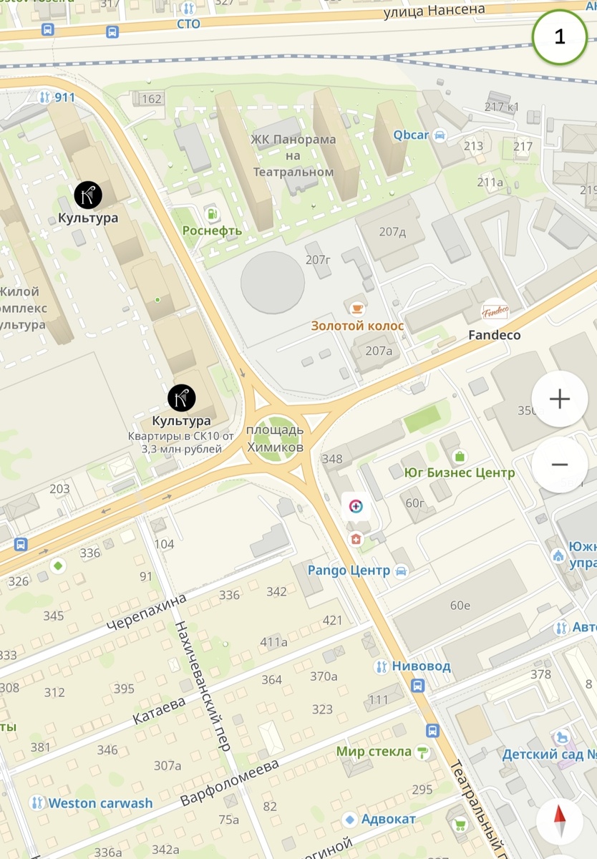Select the Юг Бизнес Центр shopping bag icon

point(459,456)
